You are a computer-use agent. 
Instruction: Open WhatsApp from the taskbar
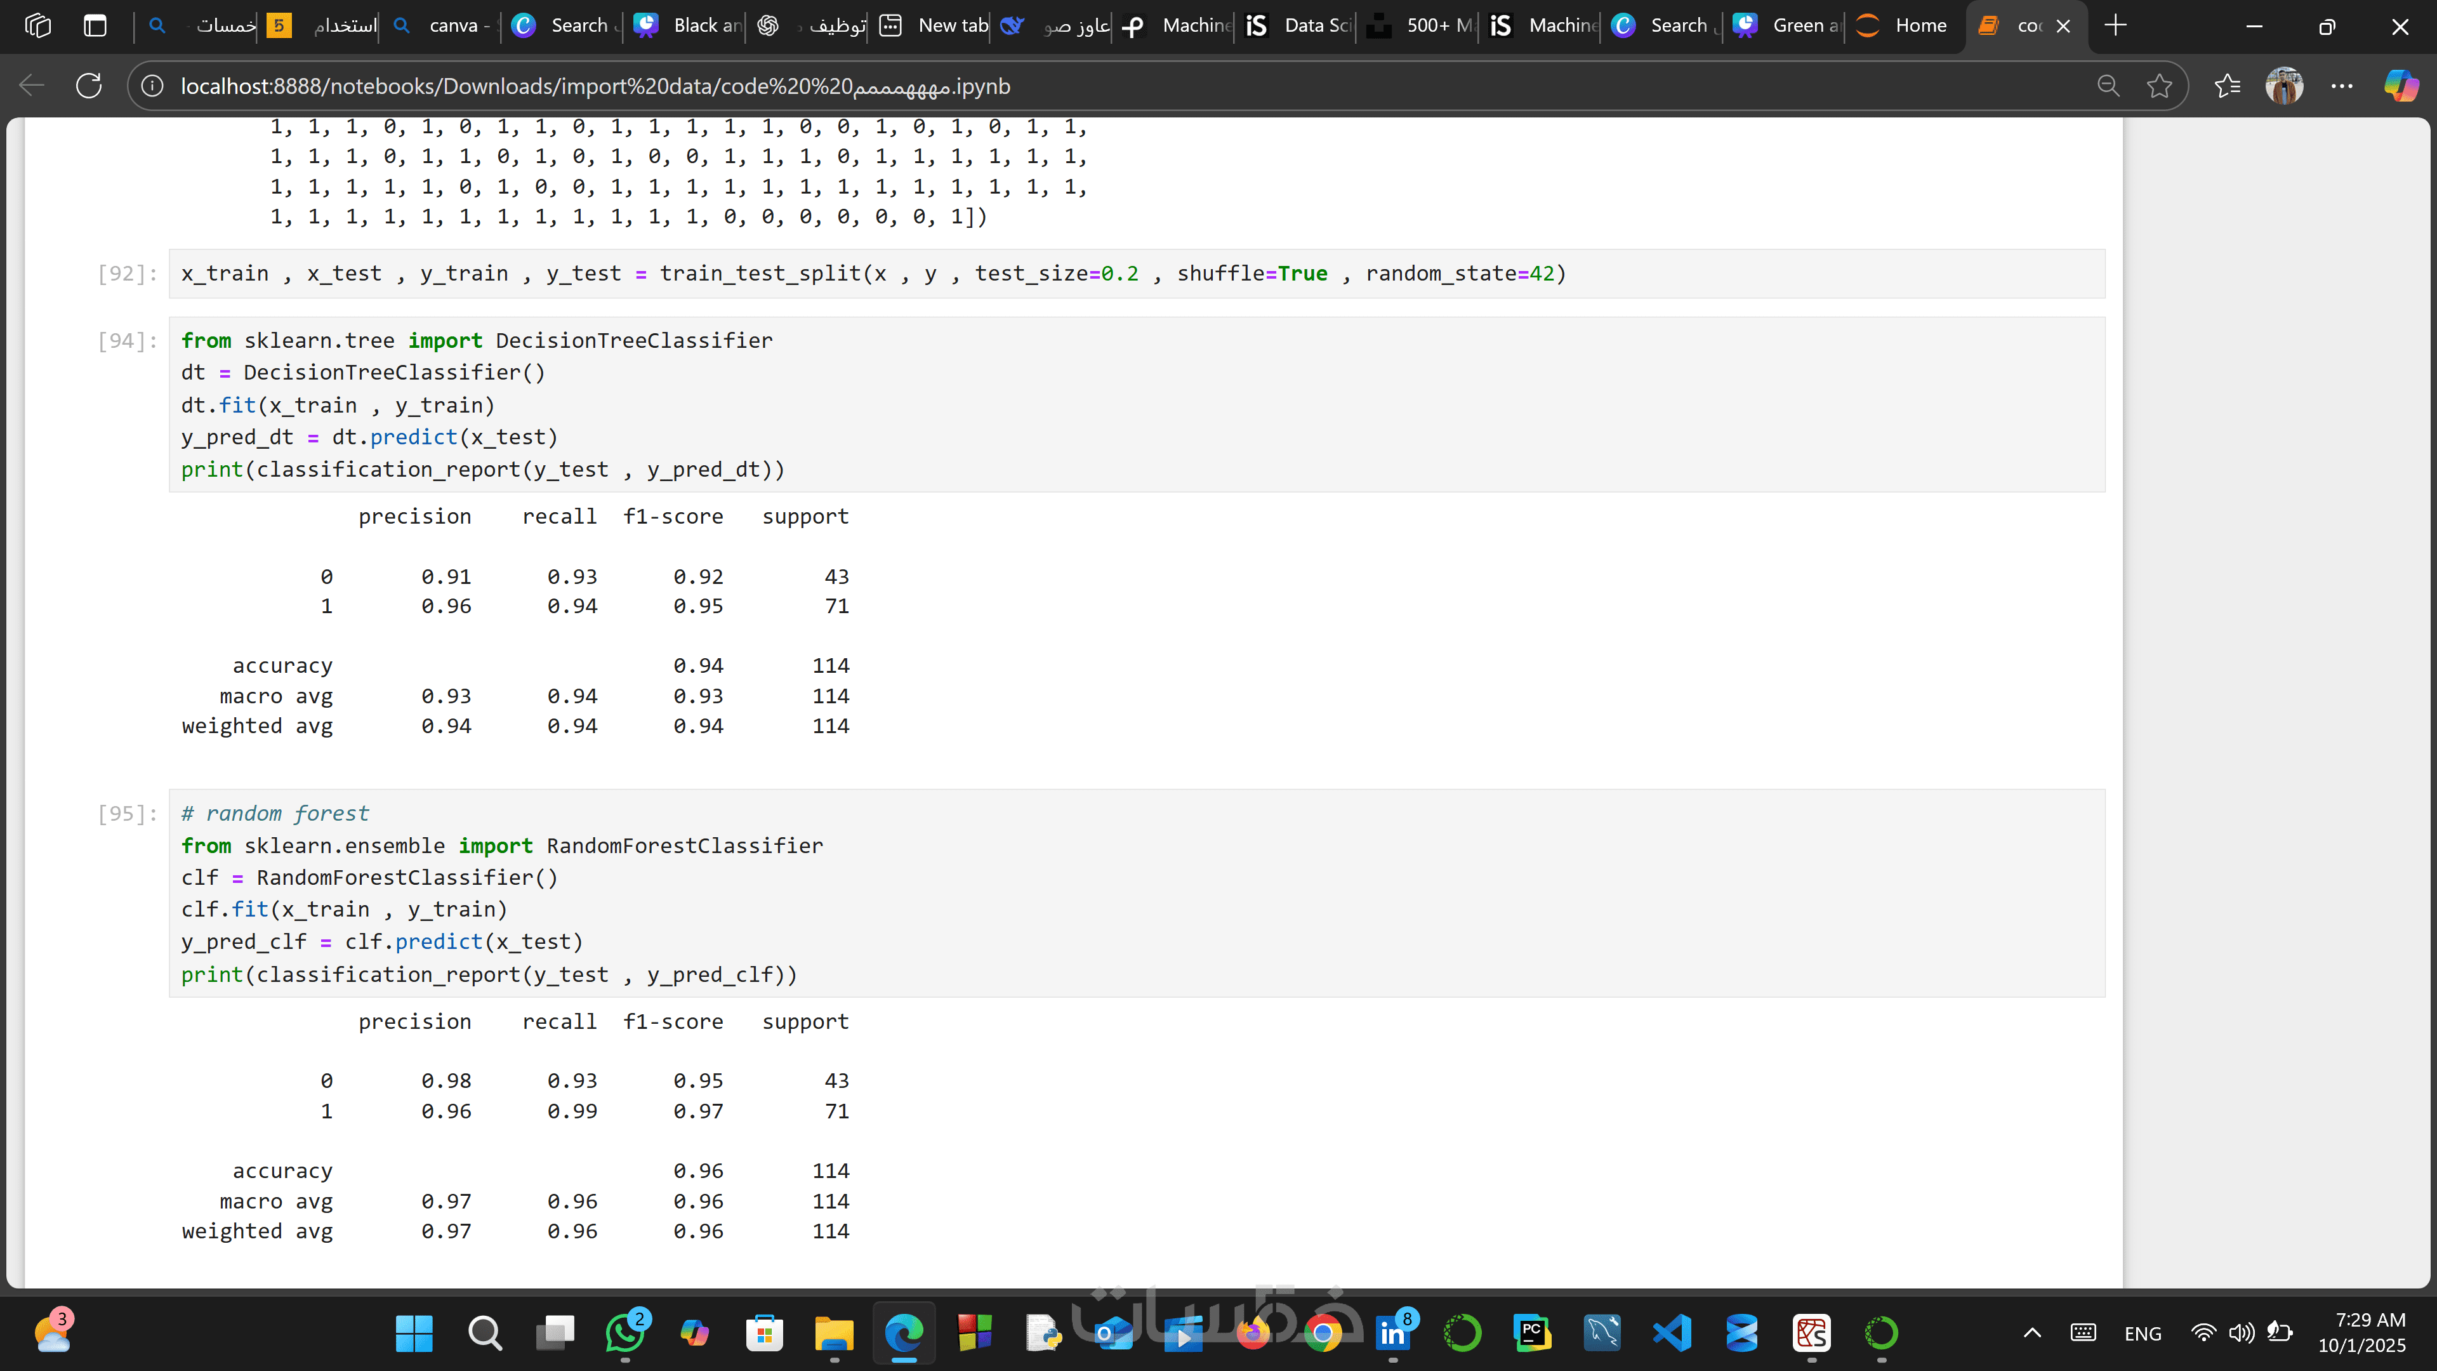624,1333
